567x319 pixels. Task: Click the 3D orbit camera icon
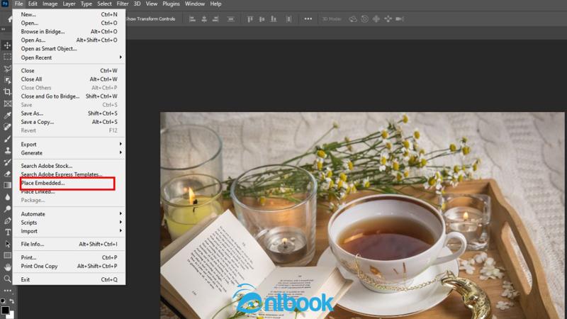[x=353, y=19]
